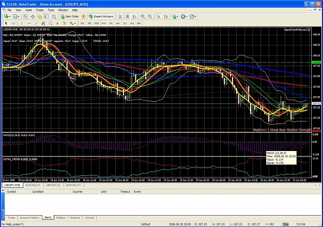The height and width of the screenshot is (227, 323).
Task: Switch to H4 timeframe
Action: coord(118,23)
